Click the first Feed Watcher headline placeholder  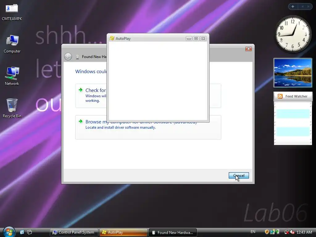(293, 114)
